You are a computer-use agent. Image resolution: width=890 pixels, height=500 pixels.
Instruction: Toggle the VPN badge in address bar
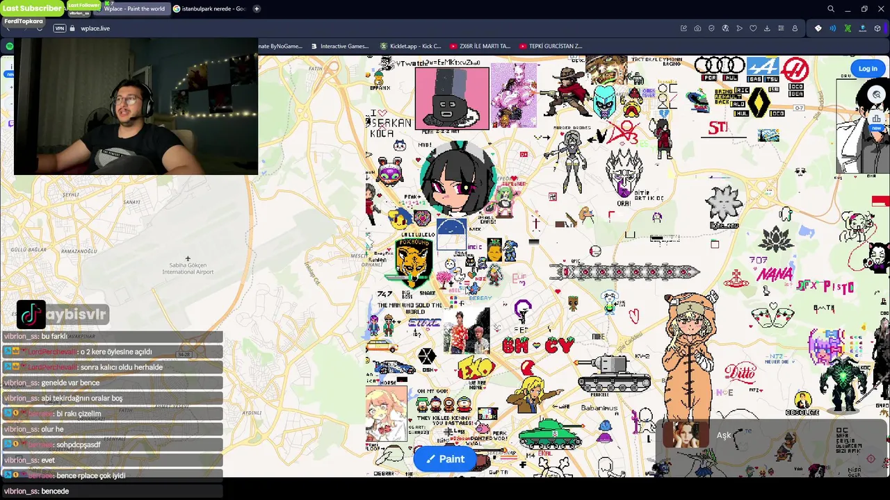(x=60, y=28)
